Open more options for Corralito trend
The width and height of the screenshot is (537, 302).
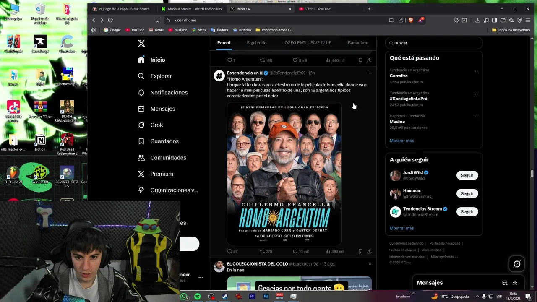[475, 71]
